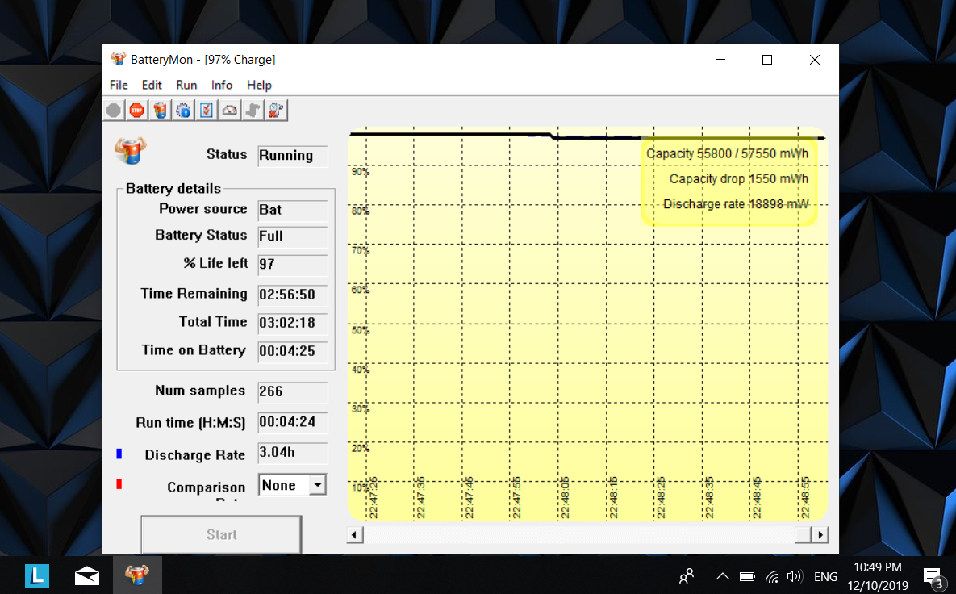956x594 pixels.
Task: Click the 22:48:05 time label on graph
Action: (x=566, y=498)
